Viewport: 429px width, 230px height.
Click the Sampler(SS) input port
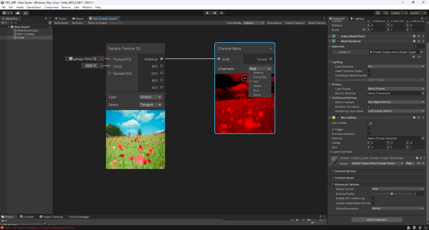point(109,73)
